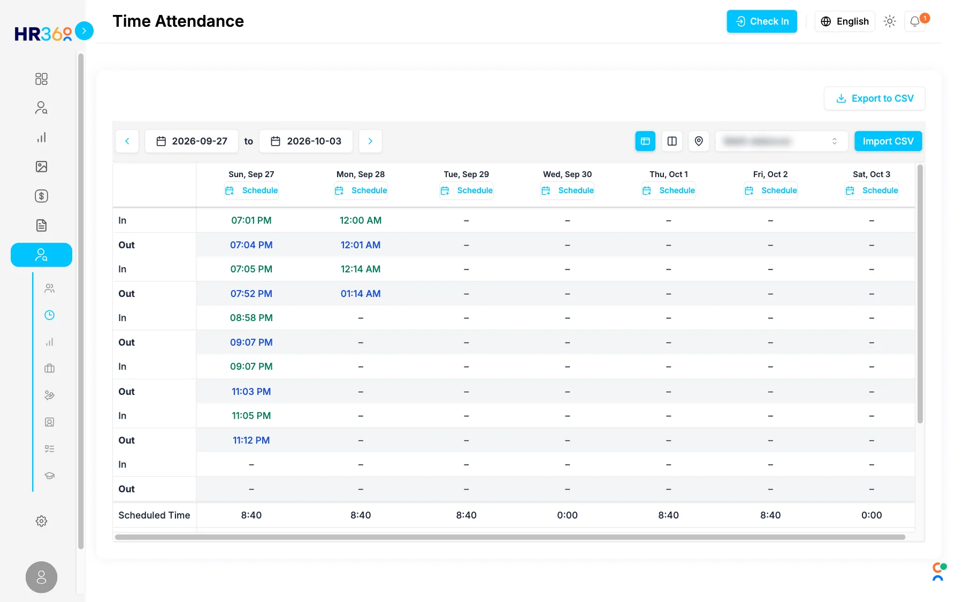This screenshot has width=963, height=602.
Task: Open the dashboard grid icon in sidebar
Action: tap(41, 79)
